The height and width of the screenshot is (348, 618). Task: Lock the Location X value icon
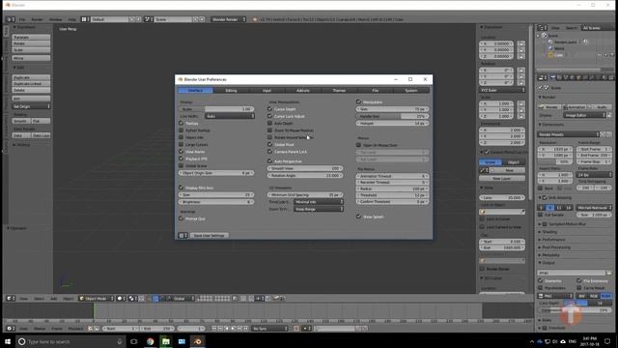pos(521,43)
